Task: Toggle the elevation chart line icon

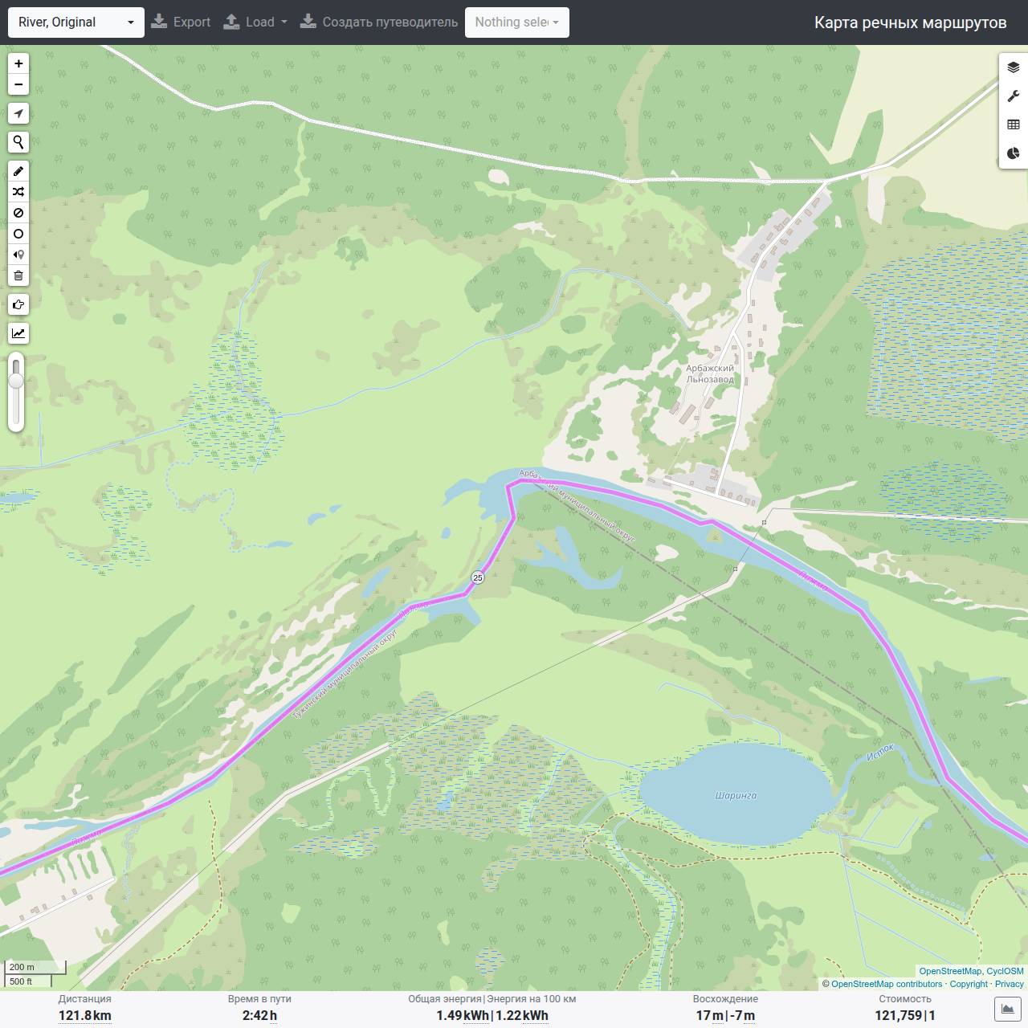Action: [x=18, y=333]
